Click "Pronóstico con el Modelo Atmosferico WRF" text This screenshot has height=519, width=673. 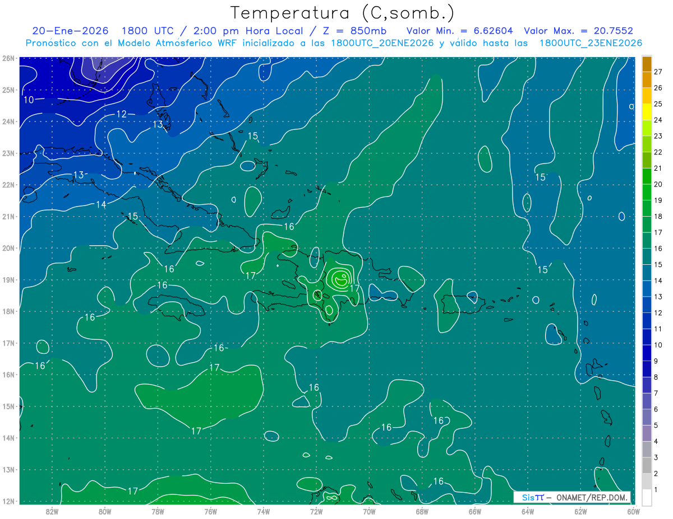coord(132,43)
